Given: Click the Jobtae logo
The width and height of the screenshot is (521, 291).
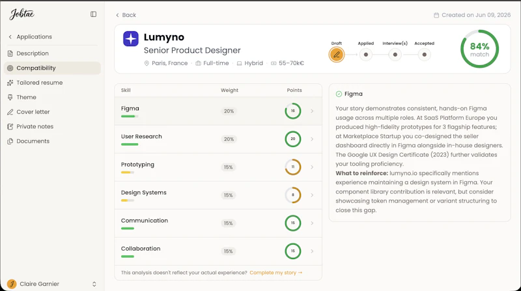Looking at the screenshot, I should tap(22, 14).
